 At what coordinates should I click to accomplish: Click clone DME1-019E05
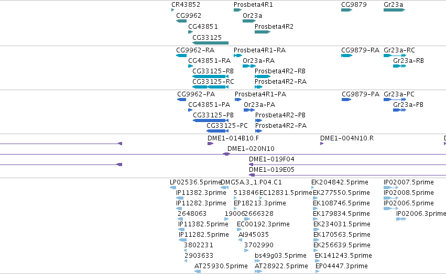347,176
